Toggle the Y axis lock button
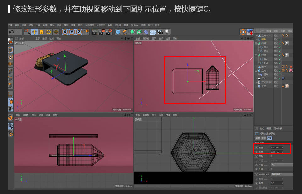The height and width of the screenshot is (194, 302). [72, 31]
